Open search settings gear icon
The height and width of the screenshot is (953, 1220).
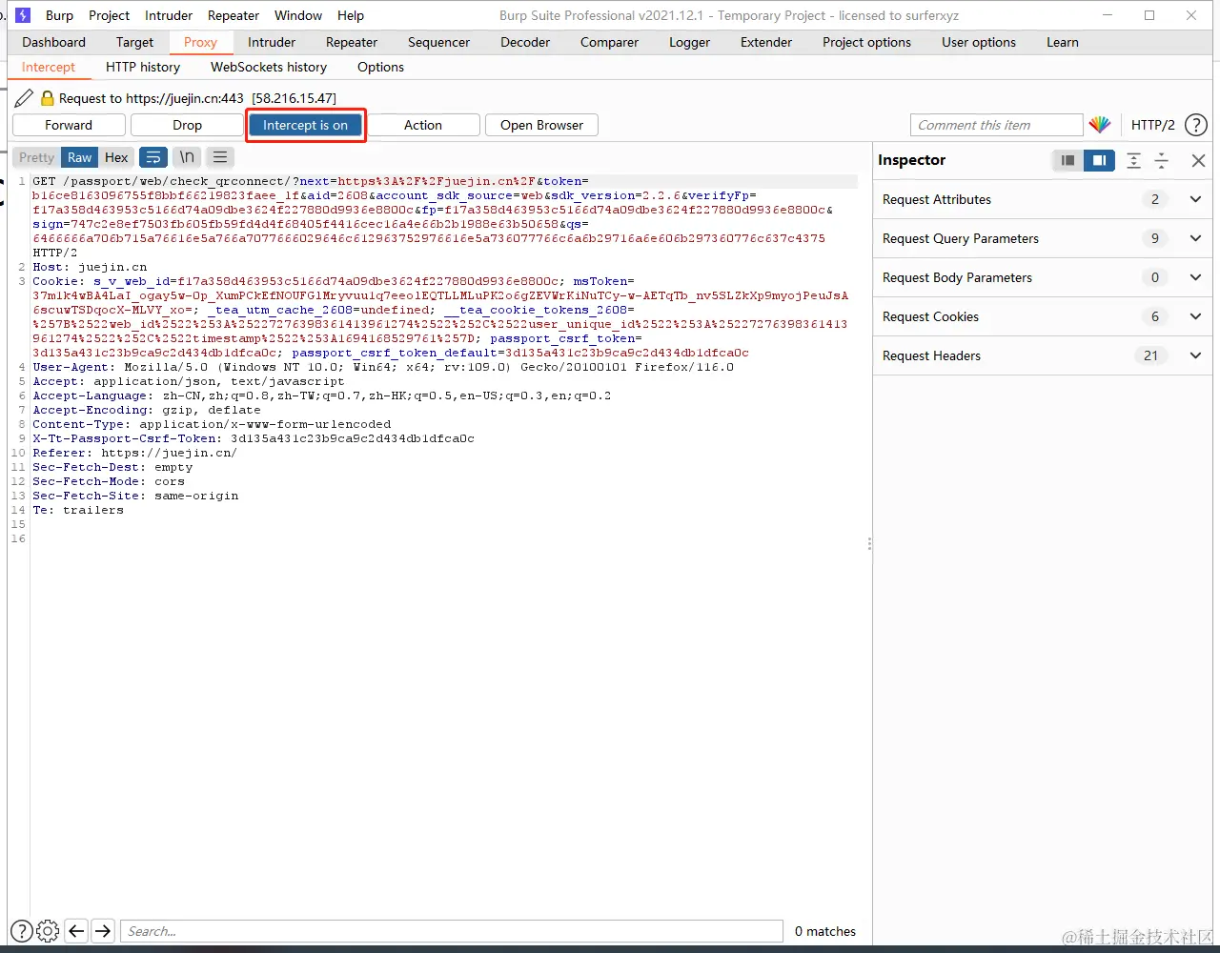point(48,931)
